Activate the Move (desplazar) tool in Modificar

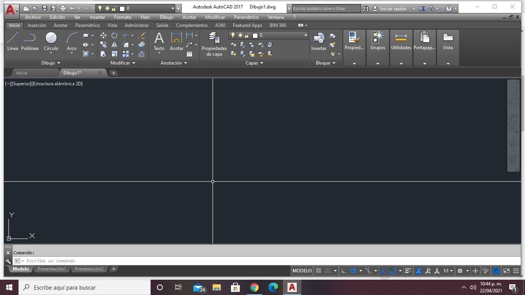point(103,35)
